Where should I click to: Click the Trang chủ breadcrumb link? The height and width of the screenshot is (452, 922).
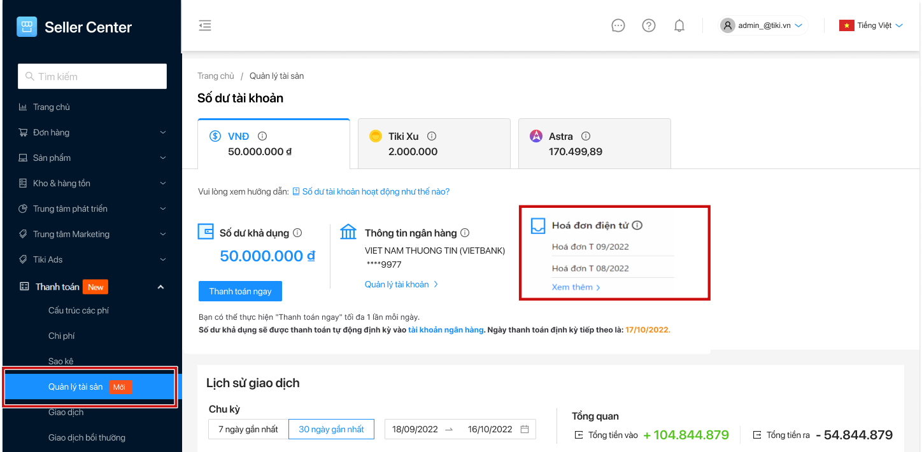216,76
